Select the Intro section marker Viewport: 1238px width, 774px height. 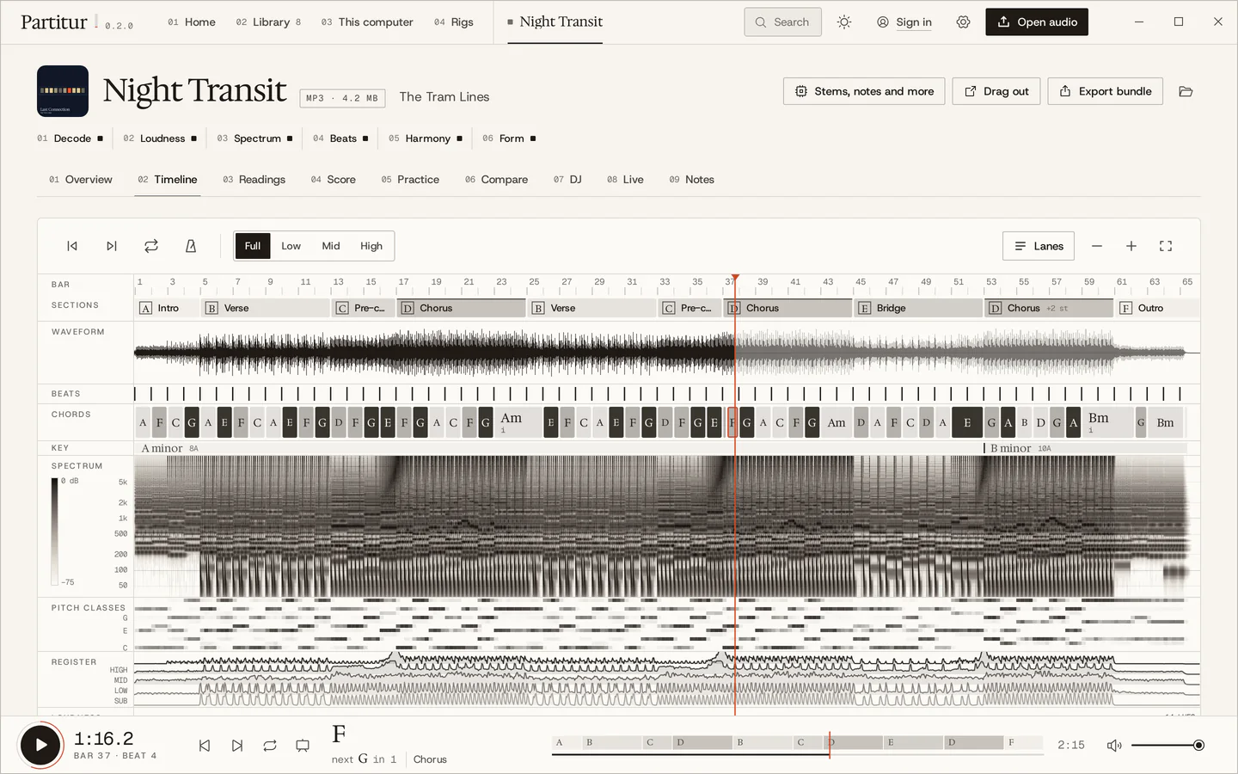(168, 308)
